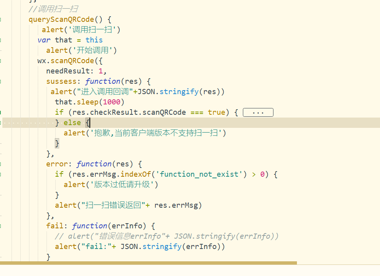Click 'errInfo' parameter in fail function
This screenshot has height=276, width=380.
pyautogui.click(x=127, y=226)
